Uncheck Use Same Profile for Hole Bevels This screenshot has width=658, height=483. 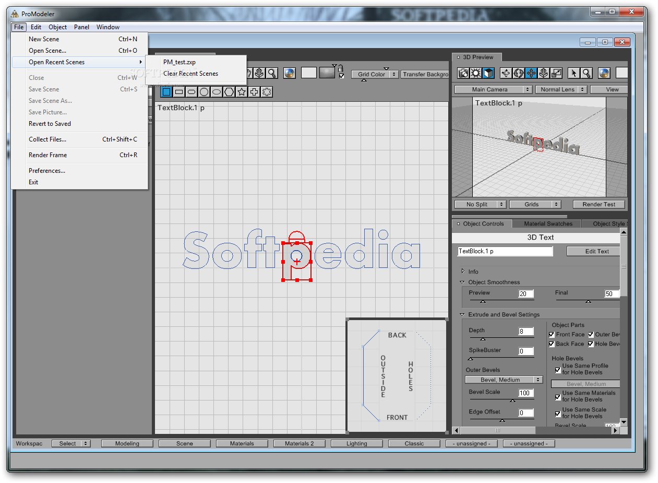(x=558, y=369)
